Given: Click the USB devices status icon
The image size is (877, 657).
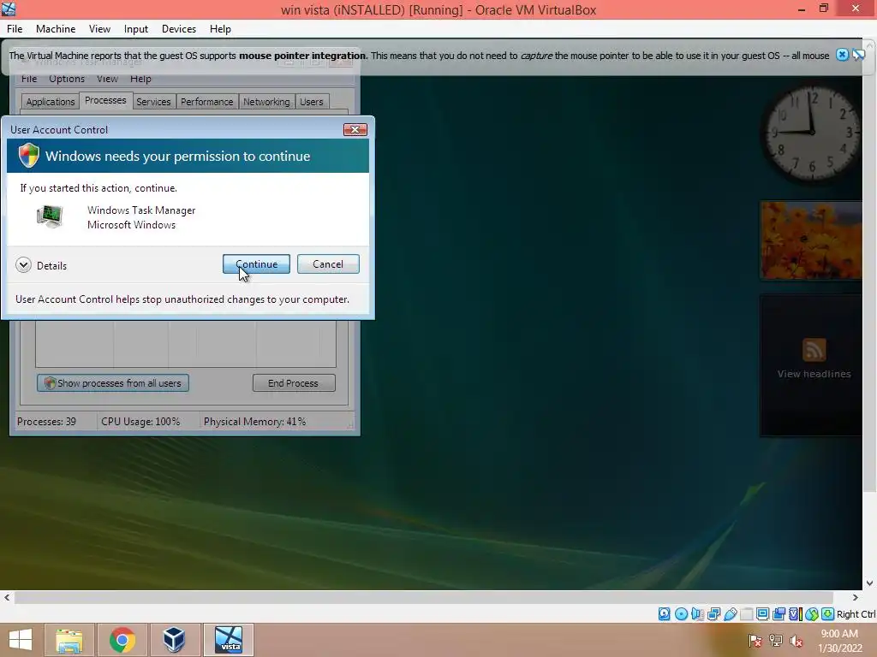Looking at the screenshot, I should (730, 614).
